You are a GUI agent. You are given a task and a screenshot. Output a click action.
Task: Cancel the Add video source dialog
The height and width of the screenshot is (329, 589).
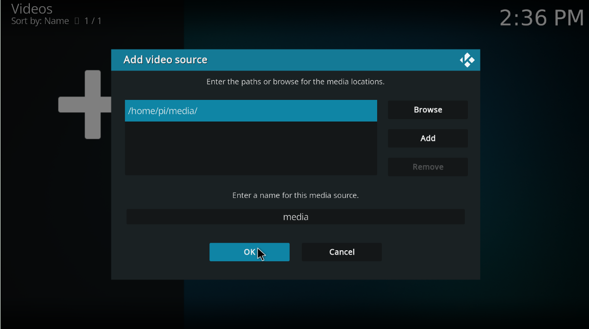point(342,252)
